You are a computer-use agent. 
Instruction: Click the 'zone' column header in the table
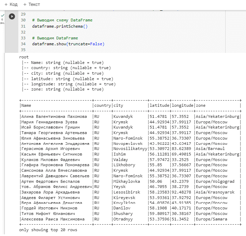[x=201, y=105]
